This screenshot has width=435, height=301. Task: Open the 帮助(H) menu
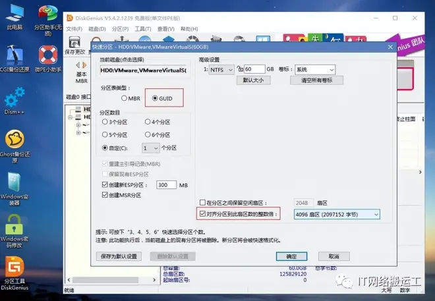(x=189, y=29)
